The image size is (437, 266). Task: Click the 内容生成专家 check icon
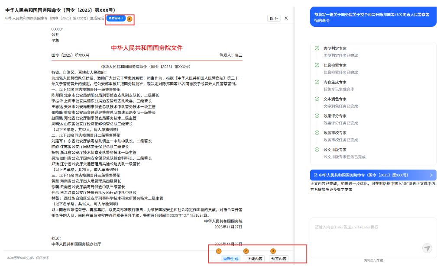coord(317,82)
